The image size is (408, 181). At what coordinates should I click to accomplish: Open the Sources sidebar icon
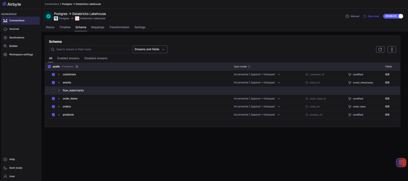tap(5, 29)
